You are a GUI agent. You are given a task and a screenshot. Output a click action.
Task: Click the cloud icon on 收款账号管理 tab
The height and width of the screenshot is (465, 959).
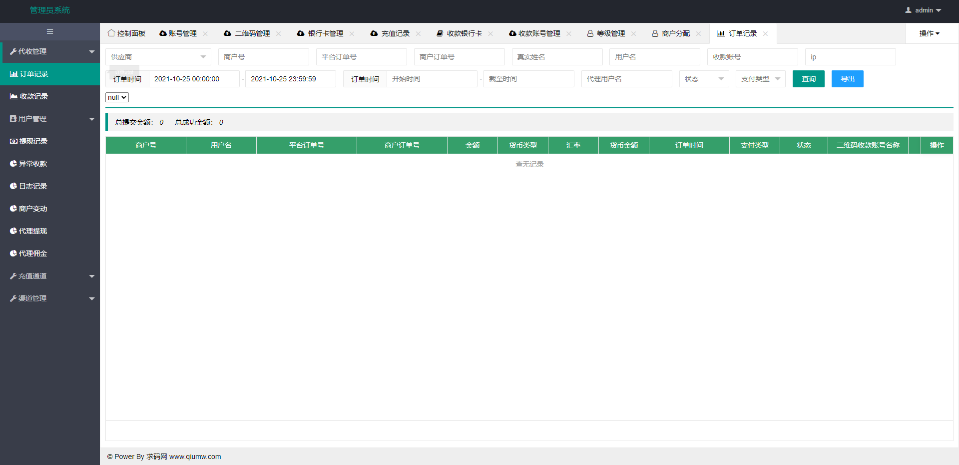[x=512, y=33]
